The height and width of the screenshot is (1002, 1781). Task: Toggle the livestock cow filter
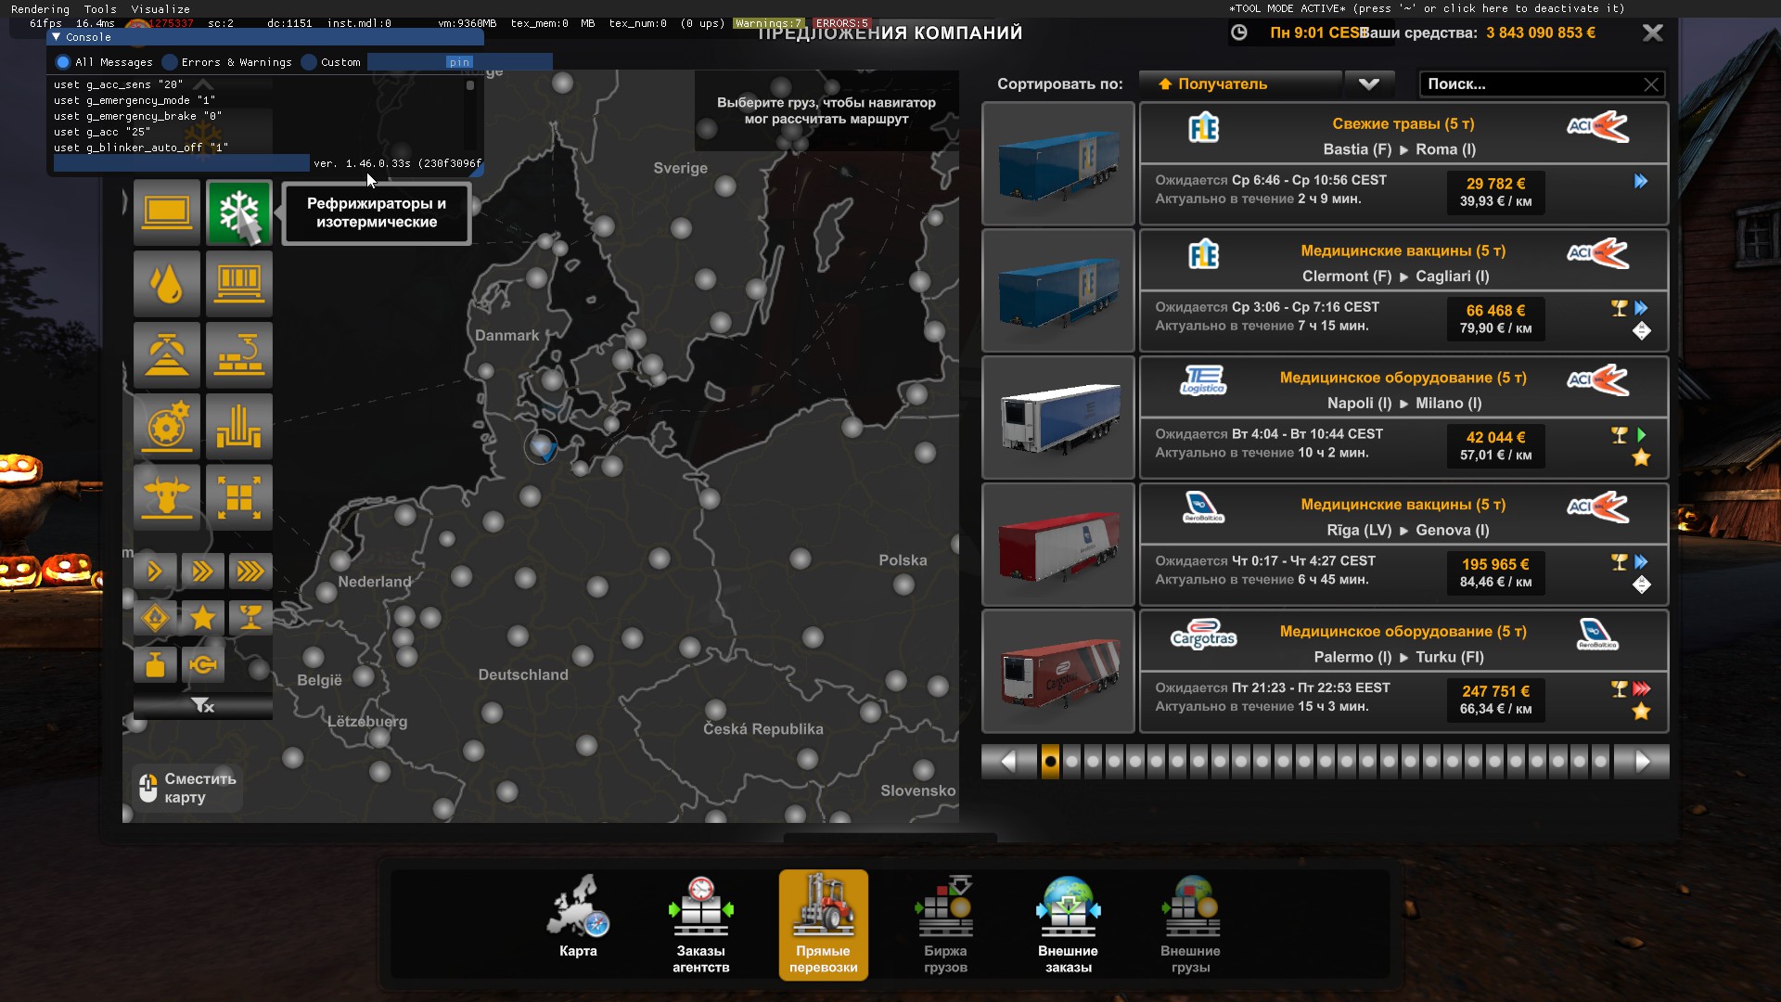pyautogui.click(x=167, y=498)
